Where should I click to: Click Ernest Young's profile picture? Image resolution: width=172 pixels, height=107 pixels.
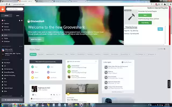69,77
